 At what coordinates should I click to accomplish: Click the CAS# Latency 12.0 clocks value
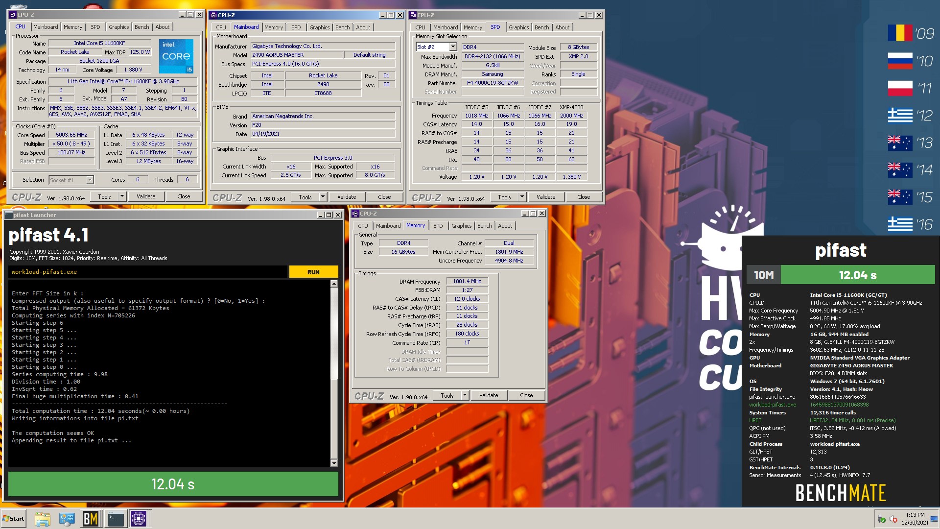[x=467, y=299]
